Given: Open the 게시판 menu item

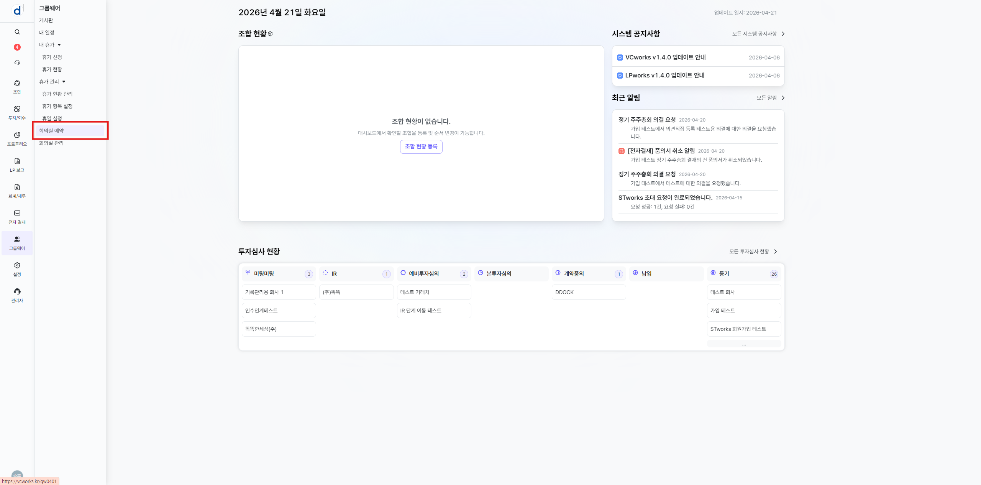Looking at the screenshot, I should (46, 20).
